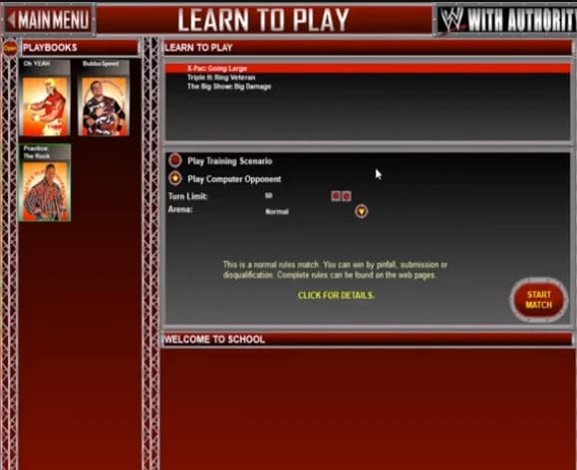This screenshot has width=577, height=470.
Task: Select Play Training Scenario radio button
Action: pos(175,160)
